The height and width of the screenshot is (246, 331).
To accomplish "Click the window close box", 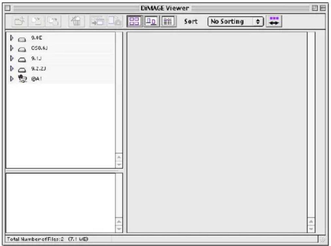I will [x=8, y=8].
